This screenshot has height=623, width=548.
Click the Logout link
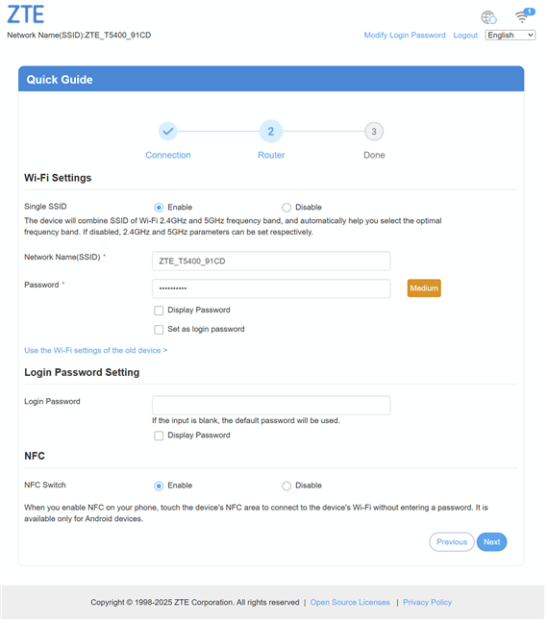[465, 35]
